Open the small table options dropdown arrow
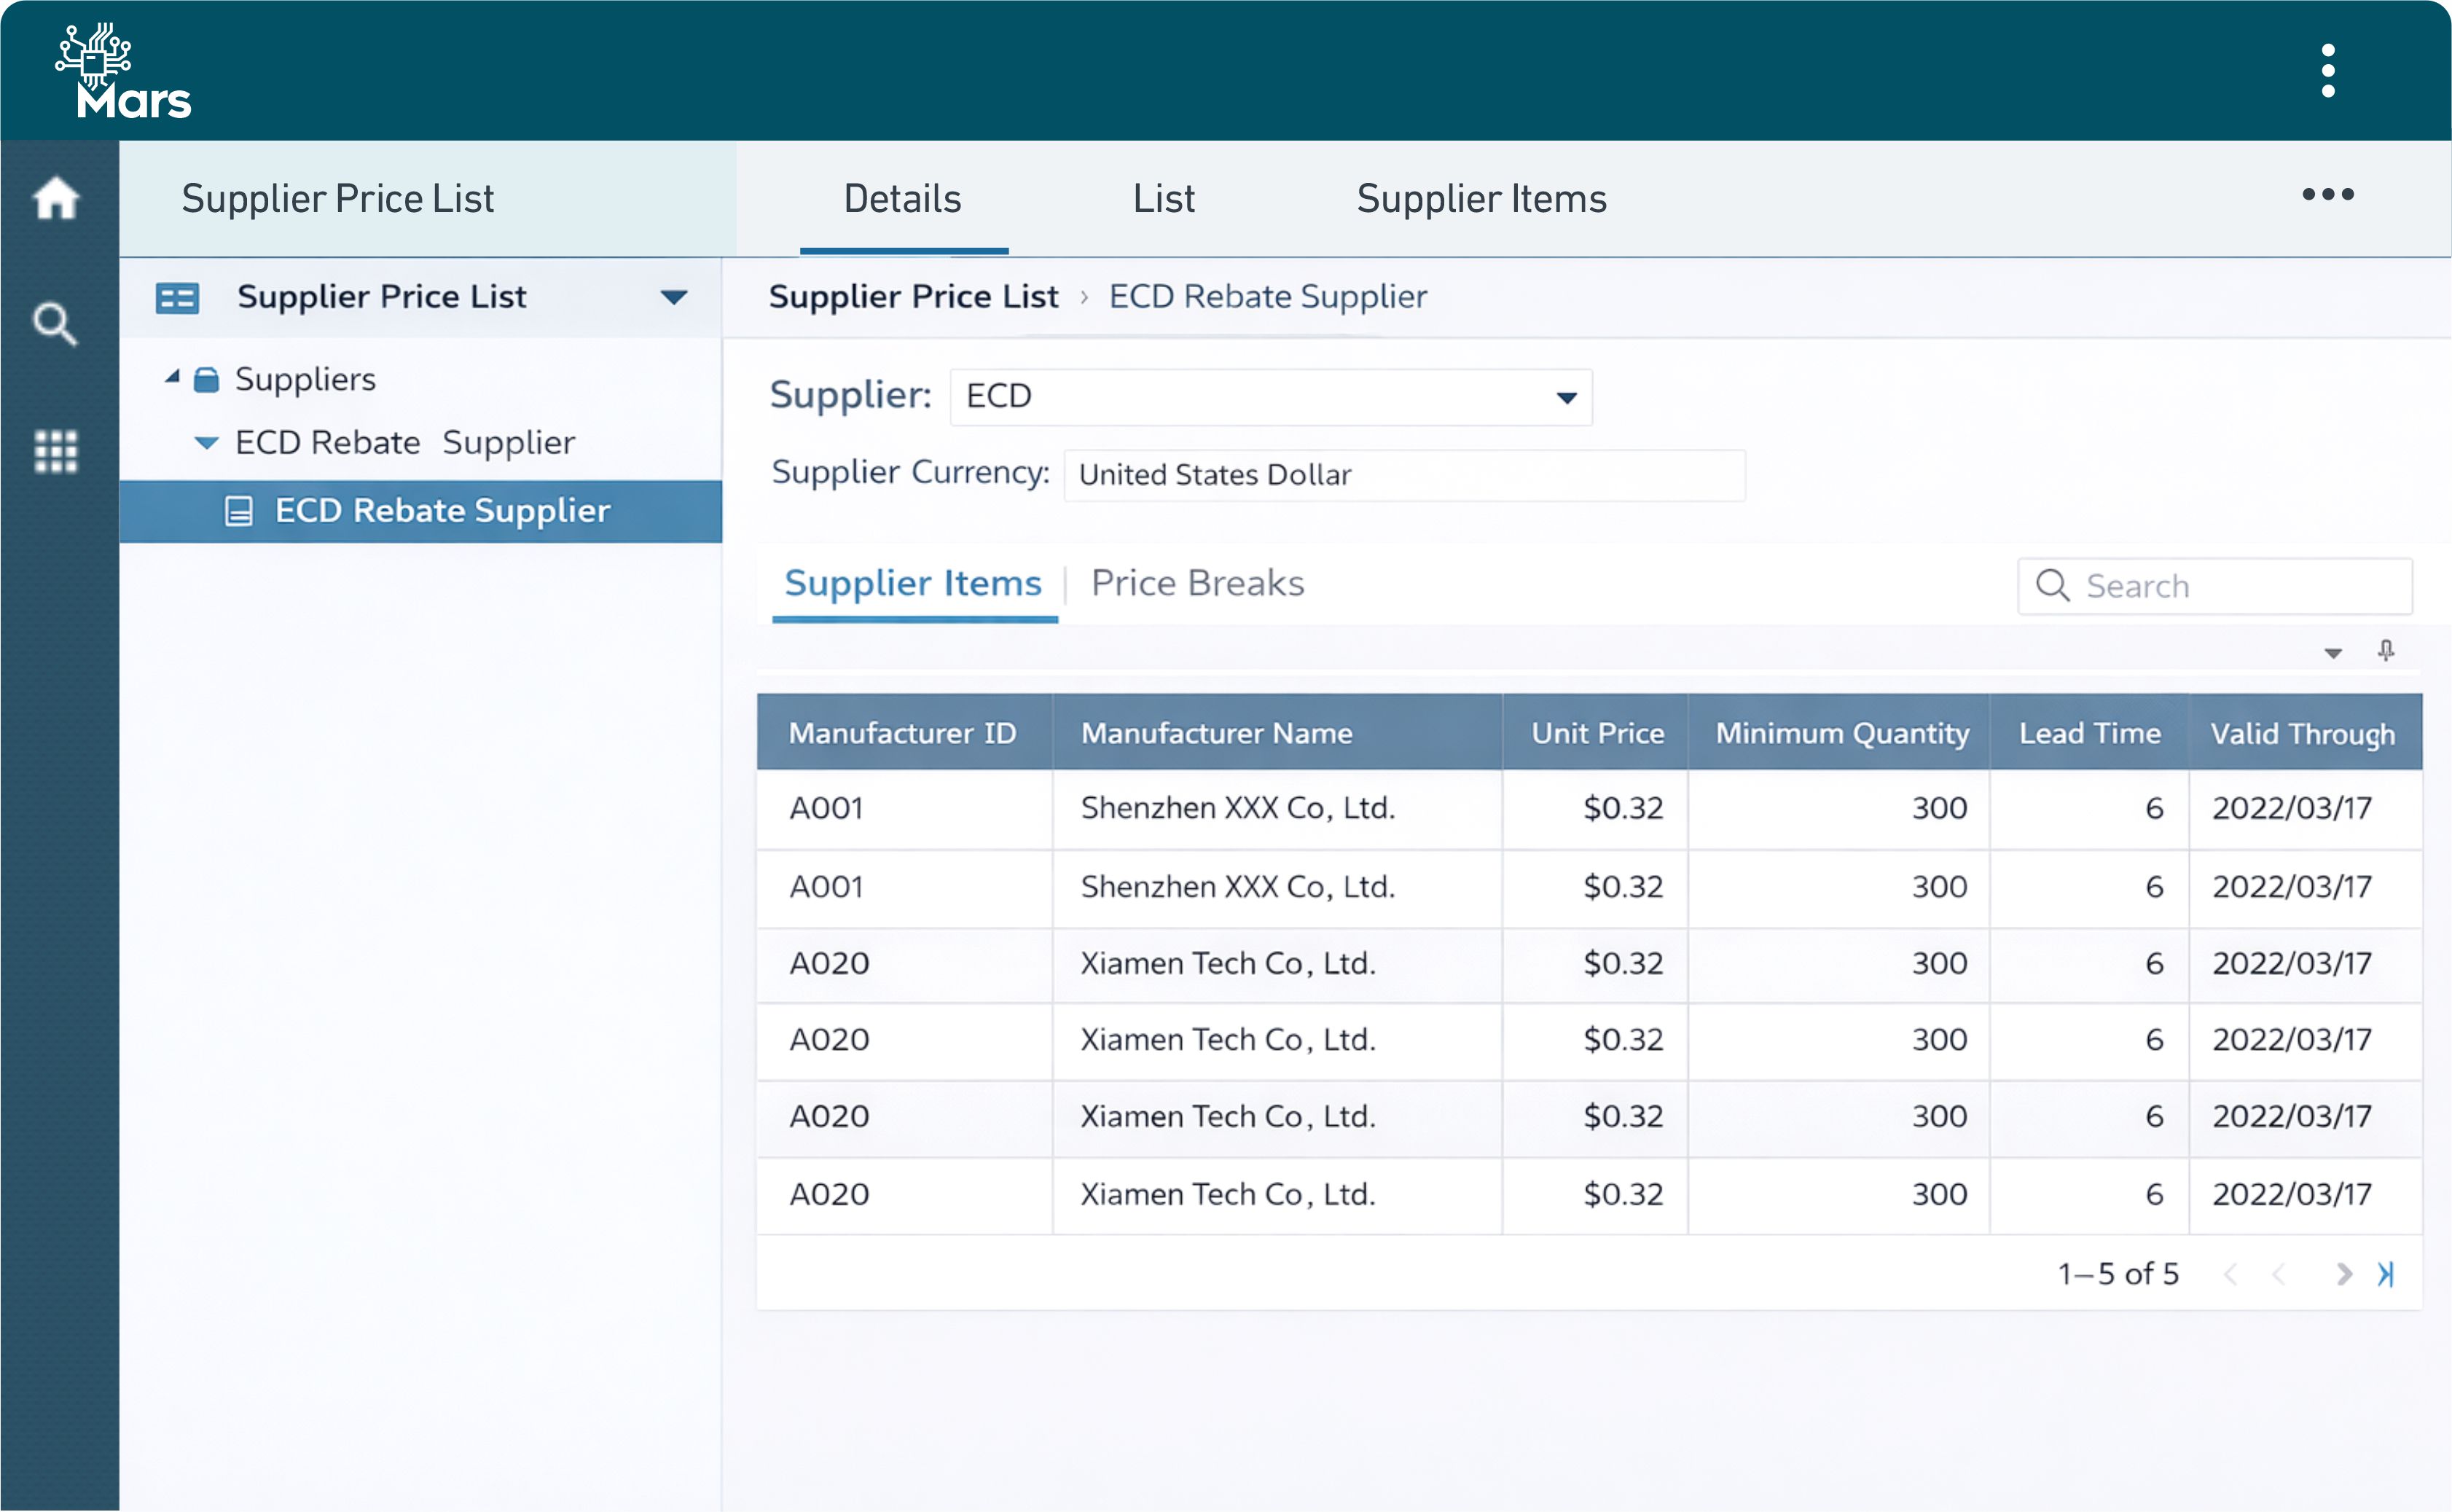Image resolution: width=2452 pixels, height=1512 pixels. 2333,653
